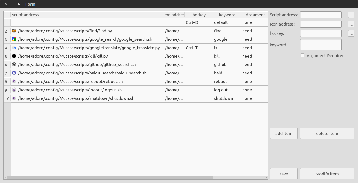This screenshot has height=183, width=358.
Task: Click the hotkey column header
Action: [199, 15]
